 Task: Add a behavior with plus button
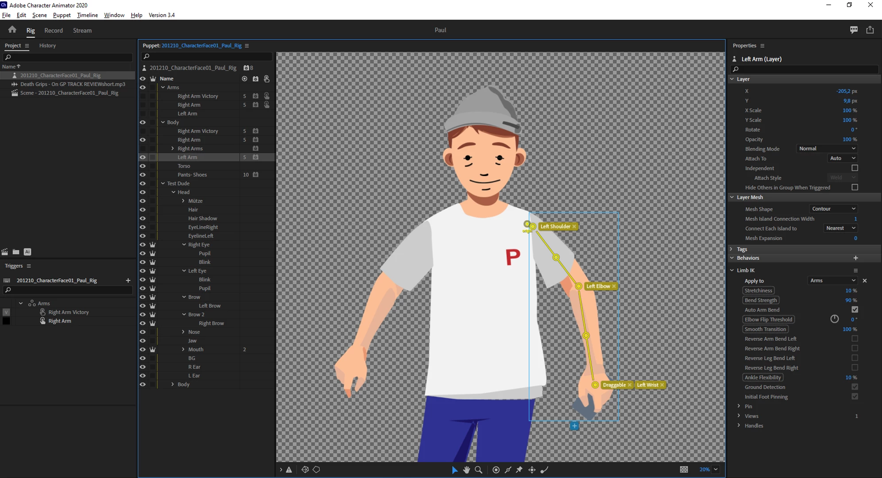(855, 258)
